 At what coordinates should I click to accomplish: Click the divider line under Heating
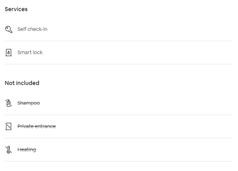click(119, 161)
